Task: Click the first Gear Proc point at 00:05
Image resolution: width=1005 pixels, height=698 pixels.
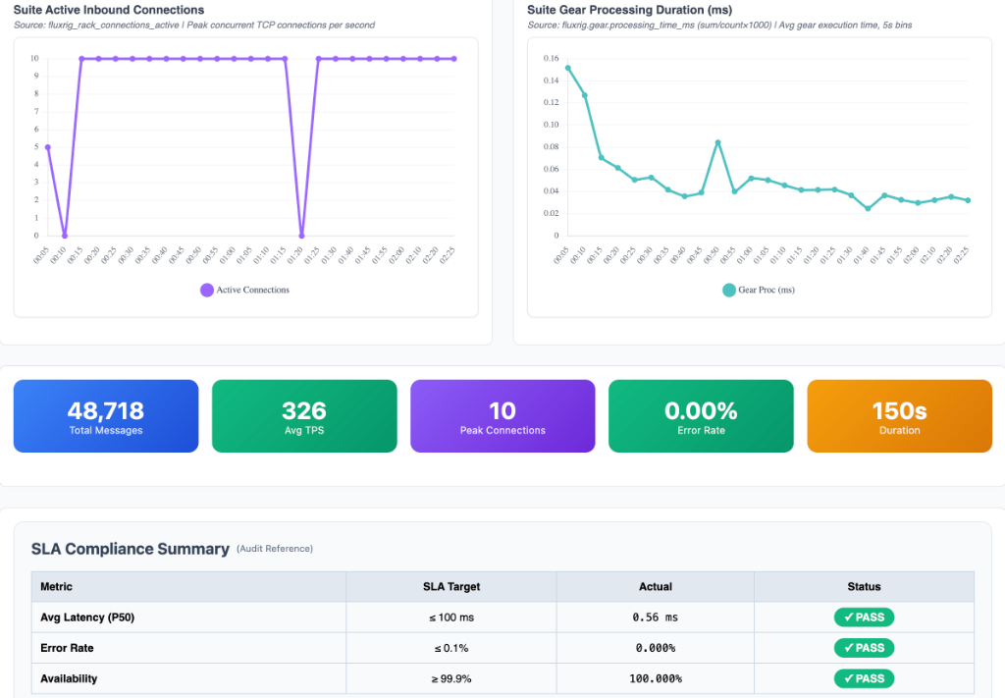Action: tap(567, 68)
